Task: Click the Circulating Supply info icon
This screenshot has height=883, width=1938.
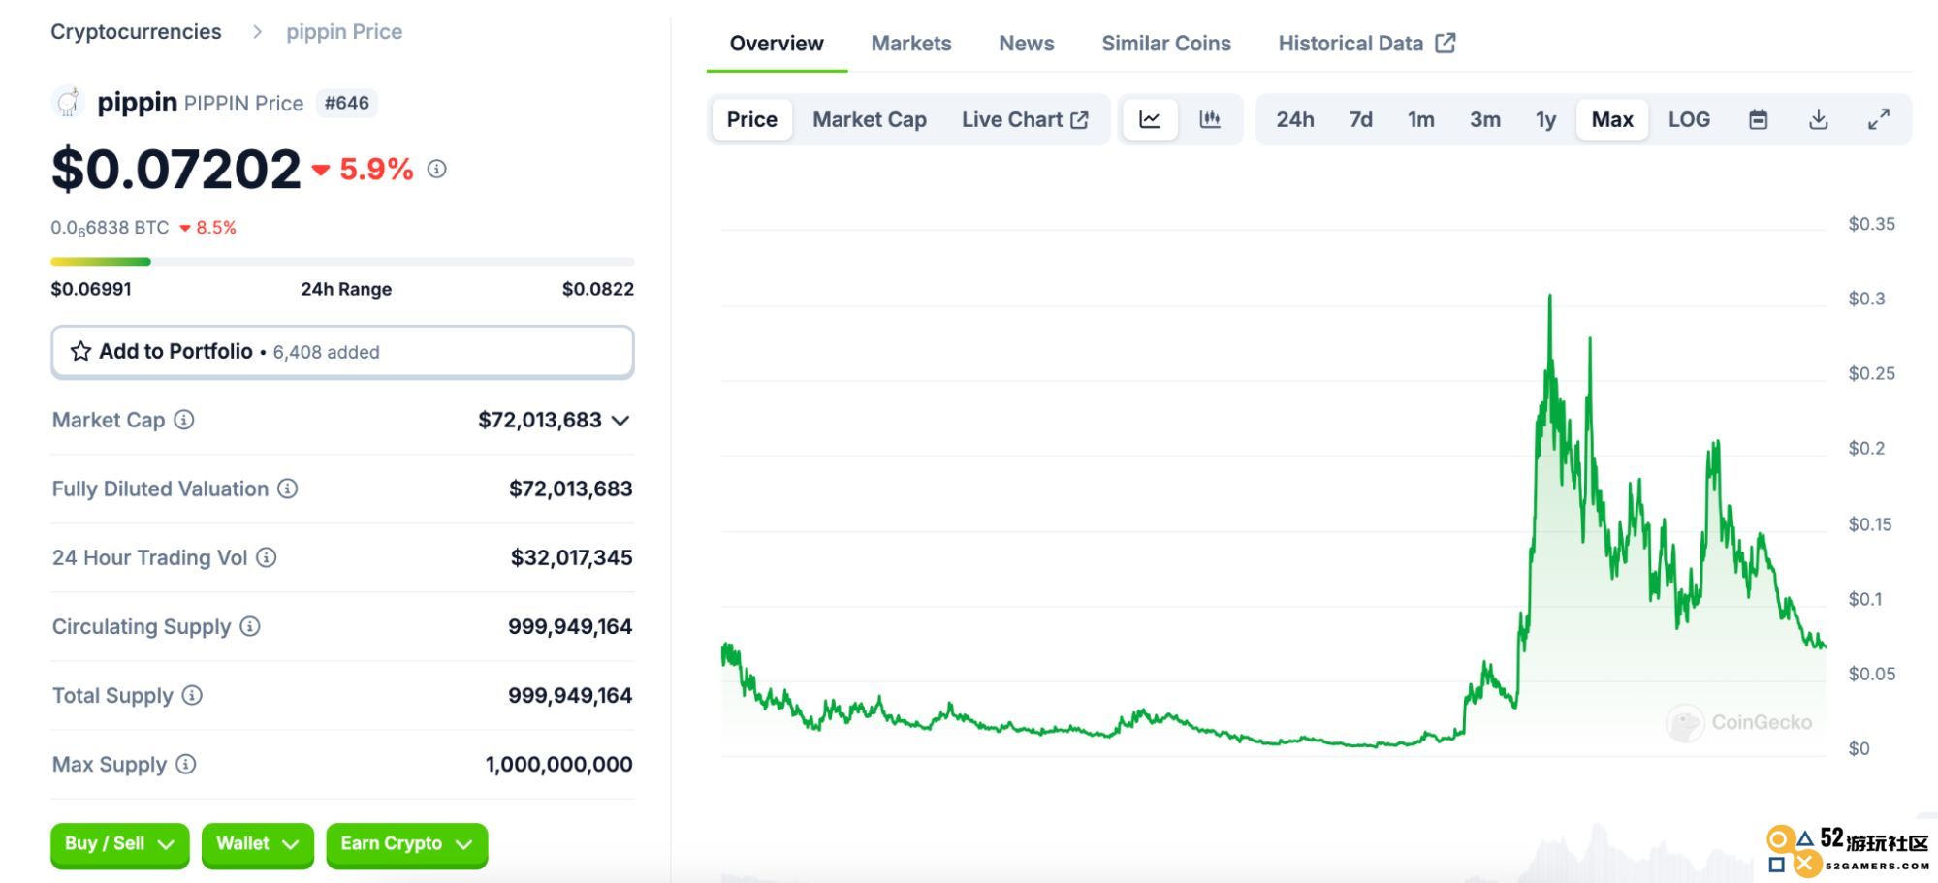Action: 250,626
